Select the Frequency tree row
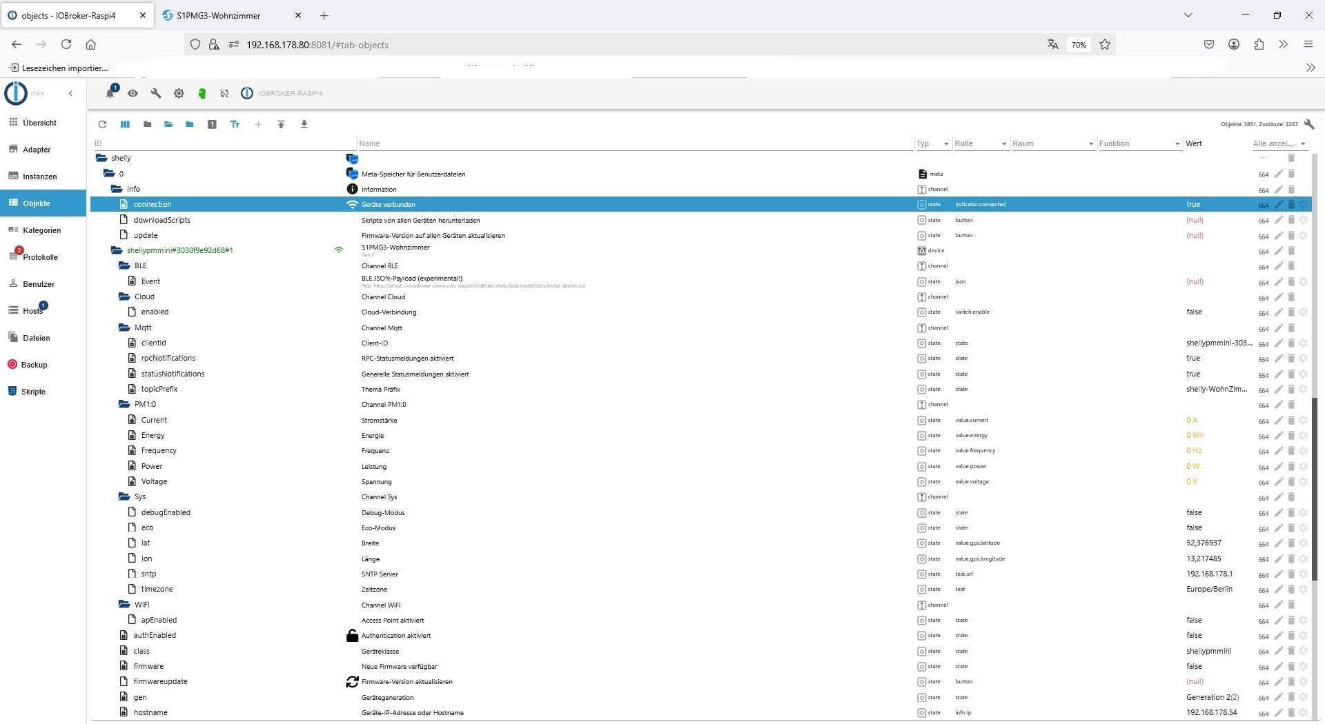Image resolution: width=1325 pixels, height=724 pixels. tap(701, 451)
